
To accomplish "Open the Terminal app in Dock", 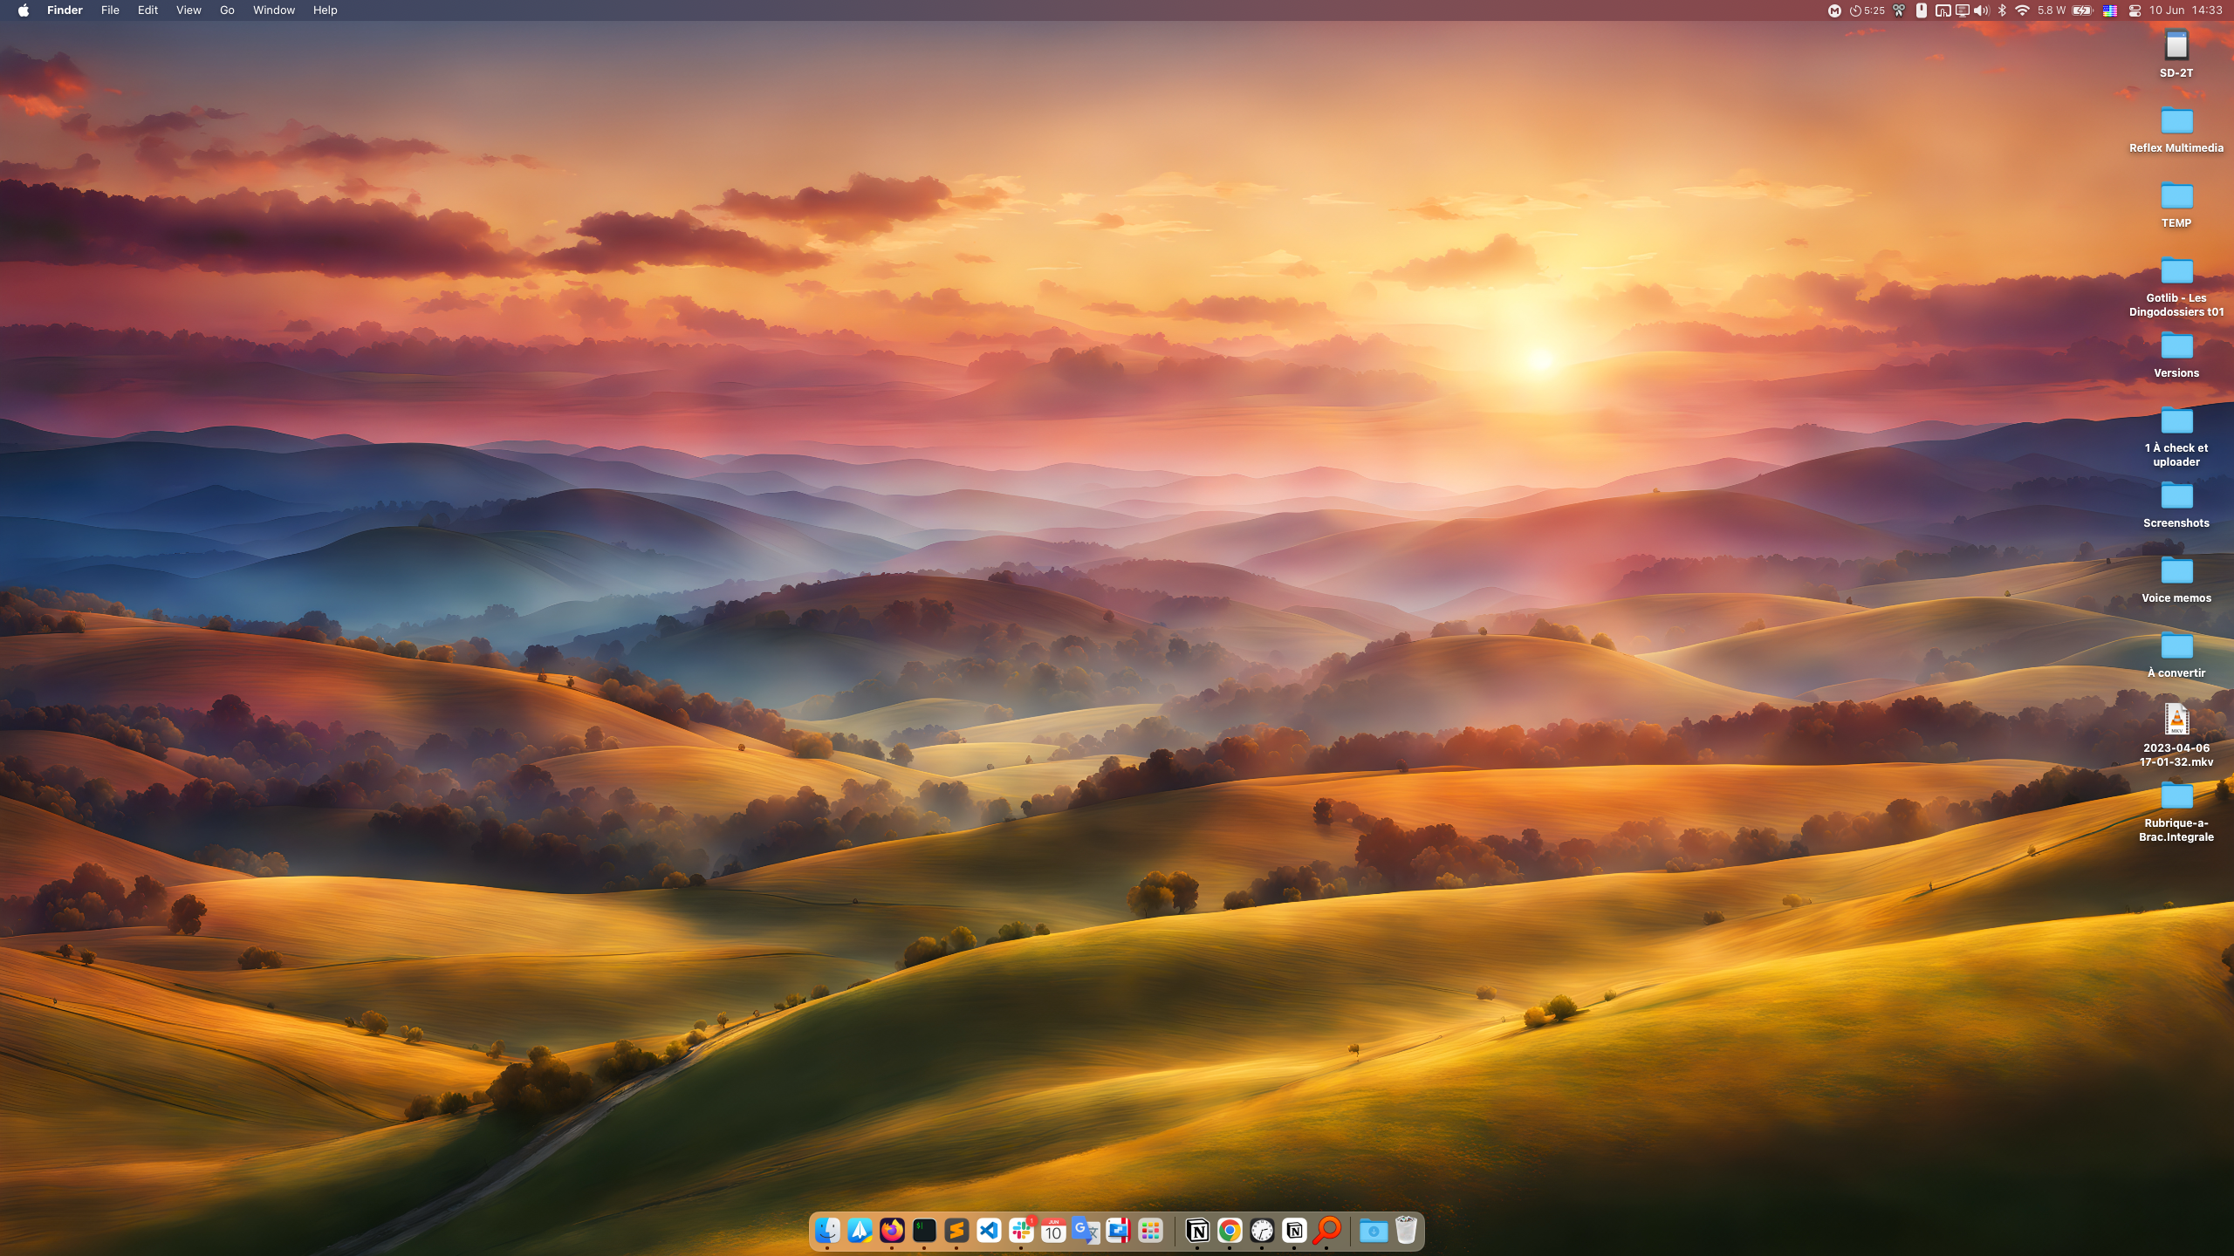I will 924,1231.
